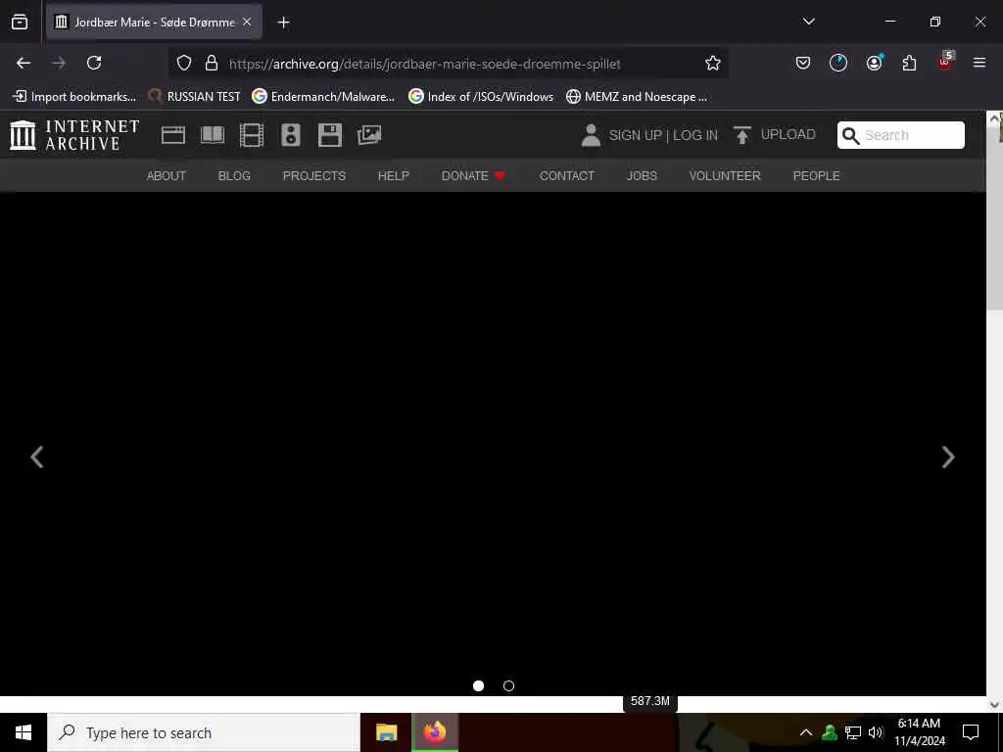Close the Jordbær Marie tab
This screenshot has width=1003, height=752.
click(x=247, y=22)
